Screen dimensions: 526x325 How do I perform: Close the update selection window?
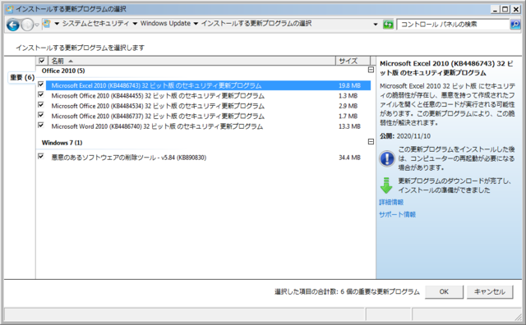click(x=515, y=9)
